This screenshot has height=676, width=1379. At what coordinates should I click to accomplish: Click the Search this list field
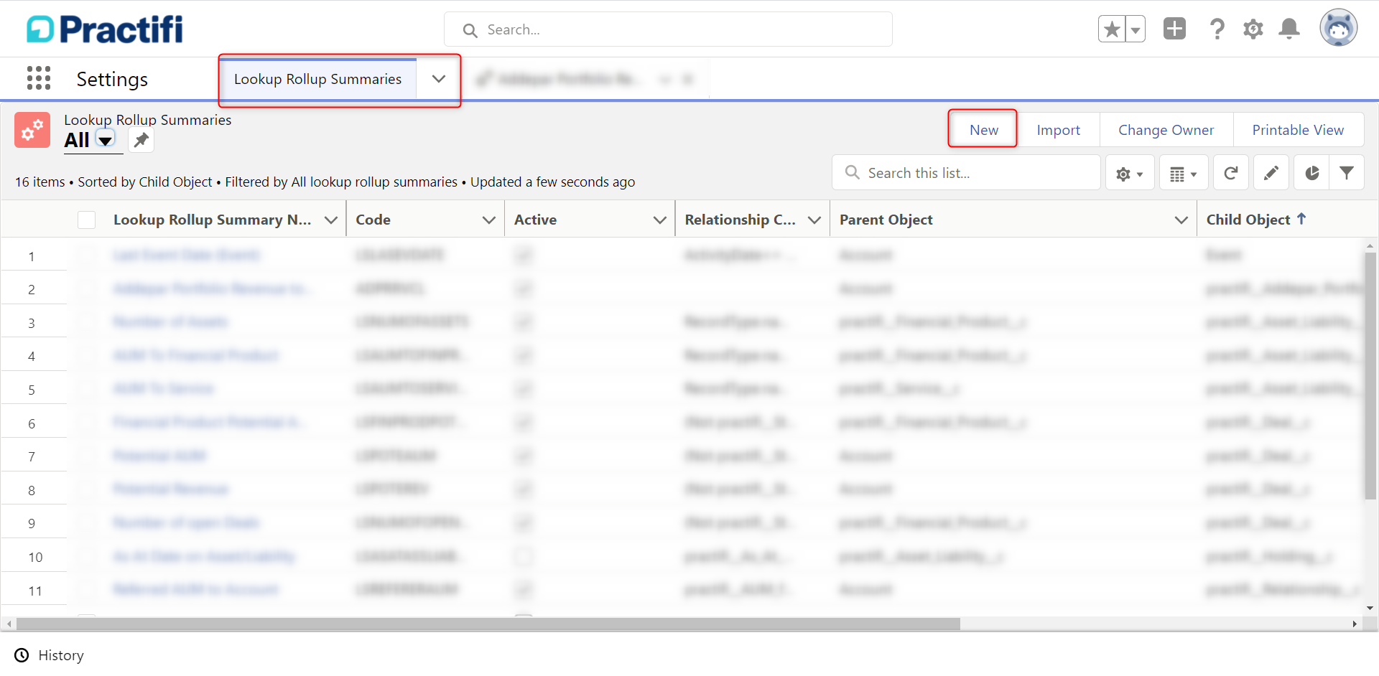(x=966, y=173)
